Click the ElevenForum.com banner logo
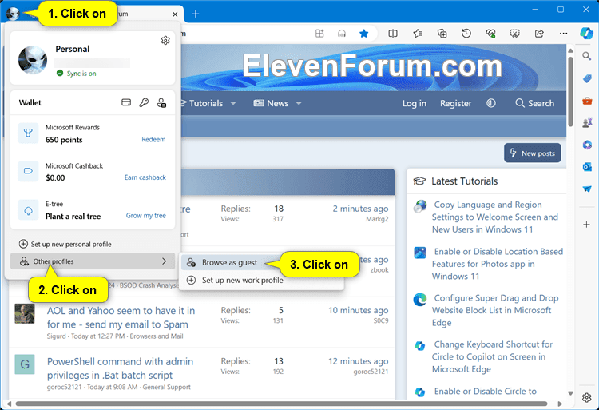The image size is (599, 410). 372,66
